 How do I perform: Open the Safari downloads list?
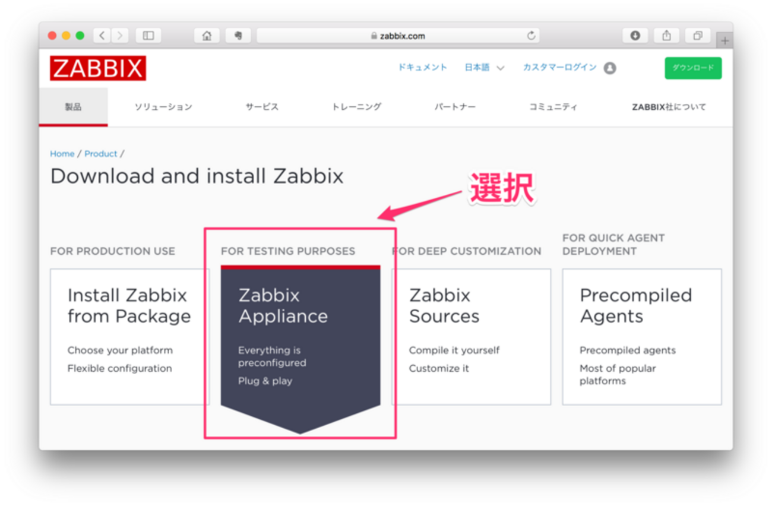tap(635, 35)
